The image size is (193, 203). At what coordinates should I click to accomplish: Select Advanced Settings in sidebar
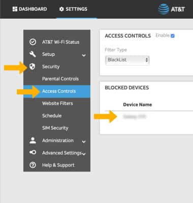62,153
